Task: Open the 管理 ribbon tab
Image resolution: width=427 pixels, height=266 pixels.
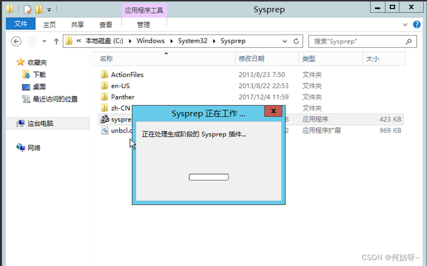Action: click(144, 25)
